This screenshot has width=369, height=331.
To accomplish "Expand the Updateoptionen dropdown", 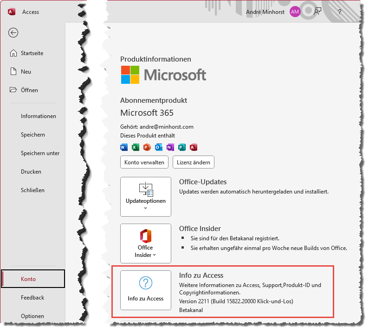I will coord(145,196).
